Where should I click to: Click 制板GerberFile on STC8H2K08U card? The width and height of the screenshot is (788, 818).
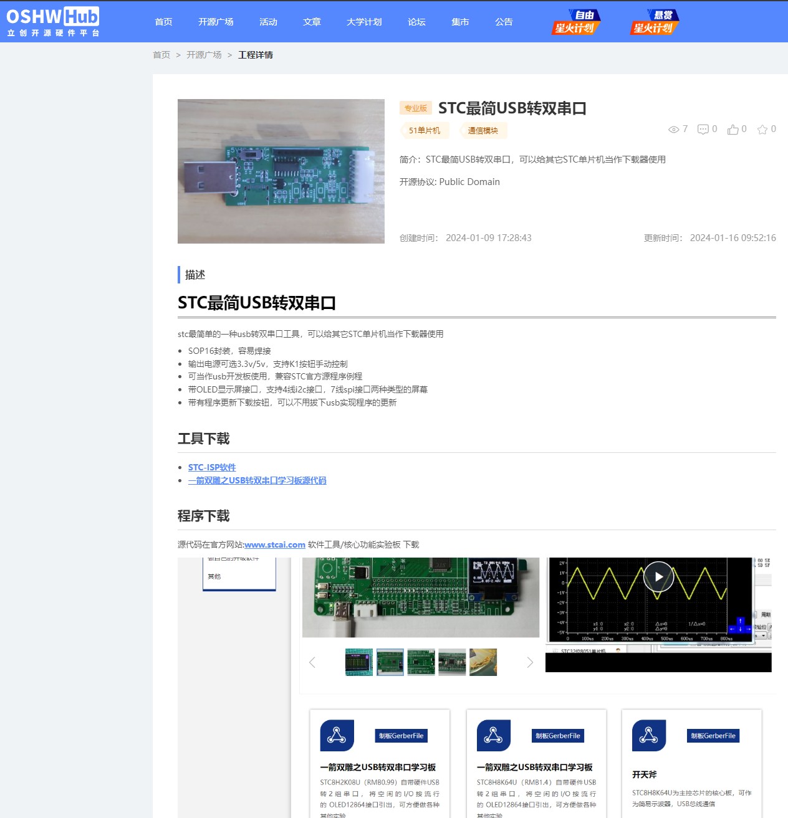(x=401, y=736)
